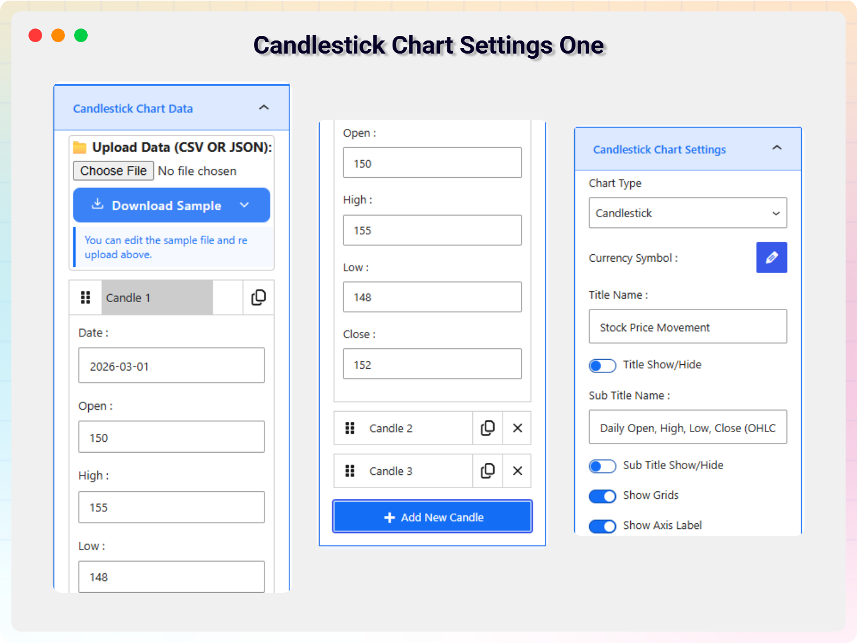Click the Candle 2 drag handle icon
This screenshot has width=857, height=643.
pyautogui.click(x=350, y=428)
